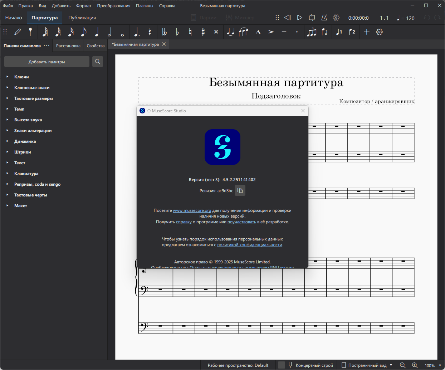
Task: Apply double sharp accidental
Action: tap(216, 32)
